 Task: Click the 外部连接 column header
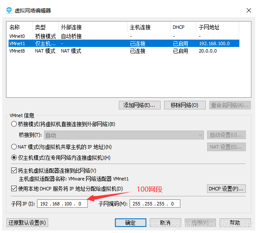click(x=93, y=27)
